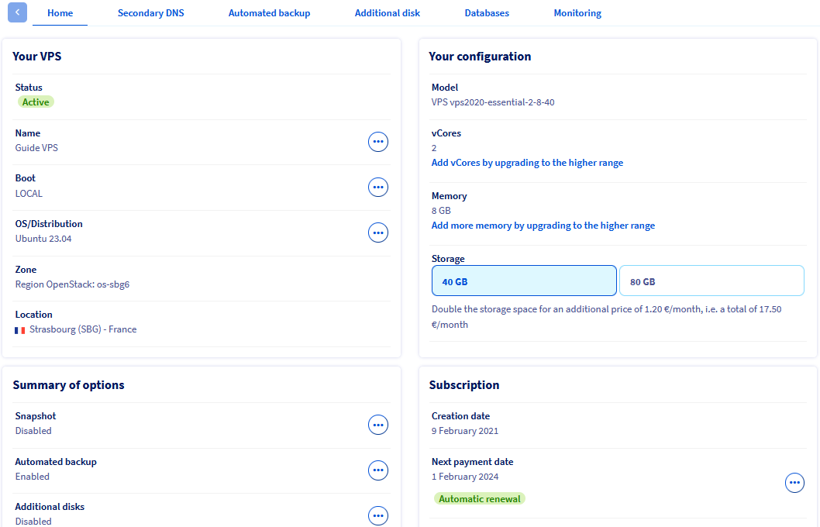Image resolution: width=820 pixels, height=527 pixels.
Task: Select the 80 GB storage option
Action: (x=711, y=281)
